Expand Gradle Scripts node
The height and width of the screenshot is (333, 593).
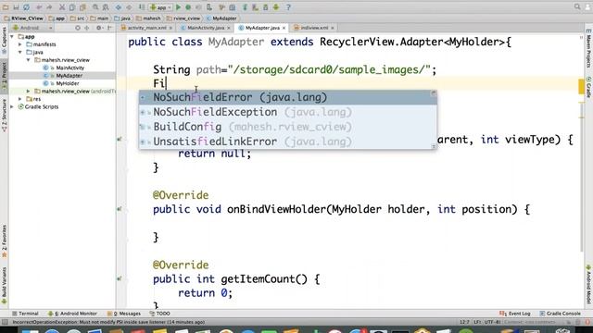12,107
